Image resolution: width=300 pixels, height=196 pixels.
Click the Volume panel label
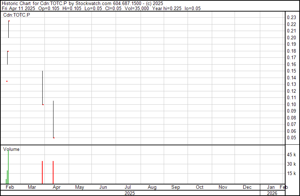[x=11, y=149]
